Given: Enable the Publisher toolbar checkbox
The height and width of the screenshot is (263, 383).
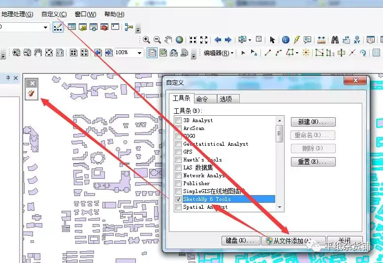Looking at the screenshot, I should [178, 183].
